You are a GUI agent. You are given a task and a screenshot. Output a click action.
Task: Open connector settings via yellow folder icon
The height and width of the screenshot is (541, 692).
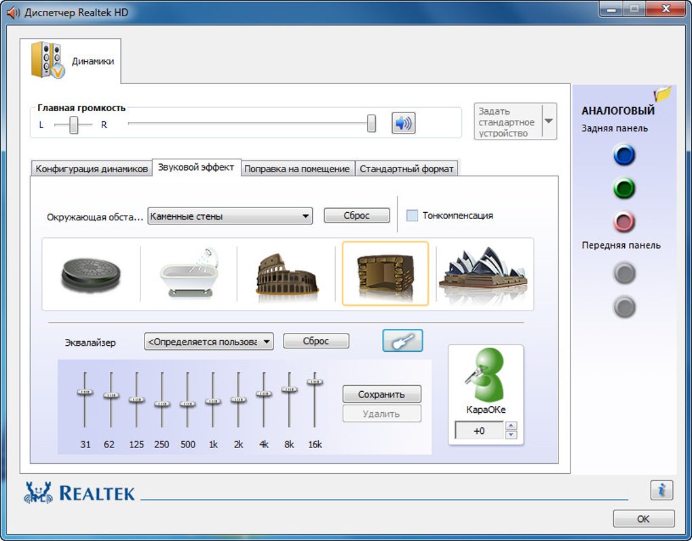(662, 94)
